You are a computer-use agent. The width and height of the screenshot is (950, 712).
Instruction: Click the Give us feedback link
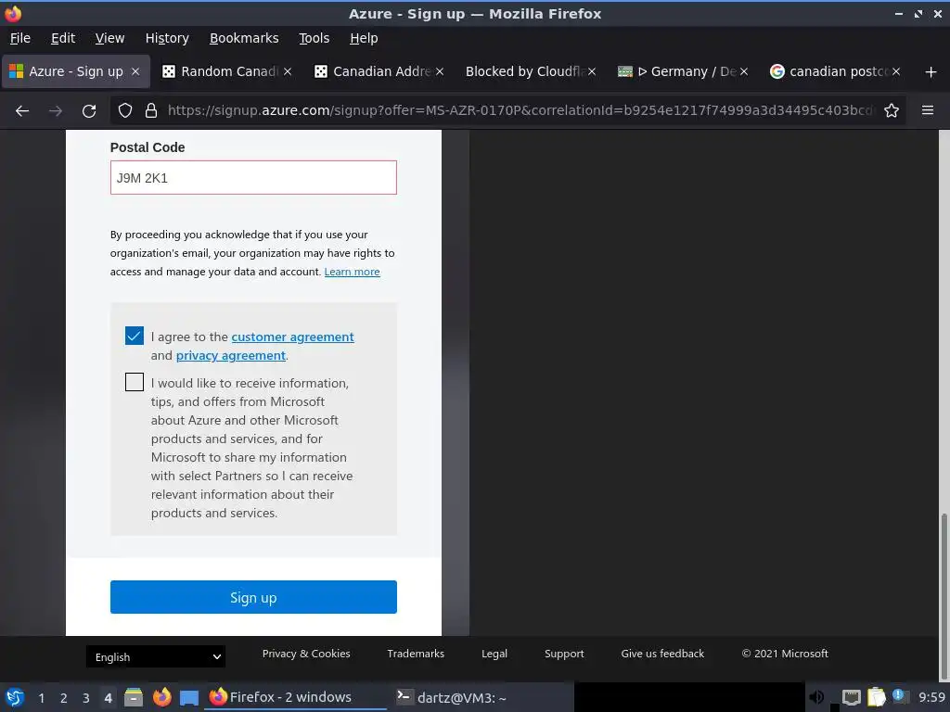click(x=662, y=654)
